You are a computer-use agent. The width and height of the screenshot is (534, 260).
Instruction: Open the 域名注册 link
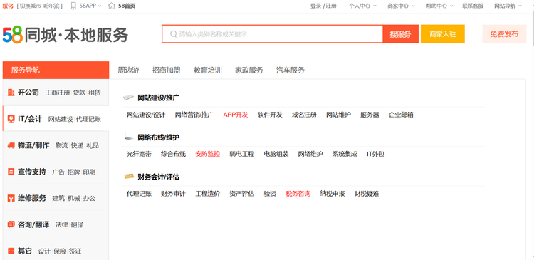tap(304, 115)
